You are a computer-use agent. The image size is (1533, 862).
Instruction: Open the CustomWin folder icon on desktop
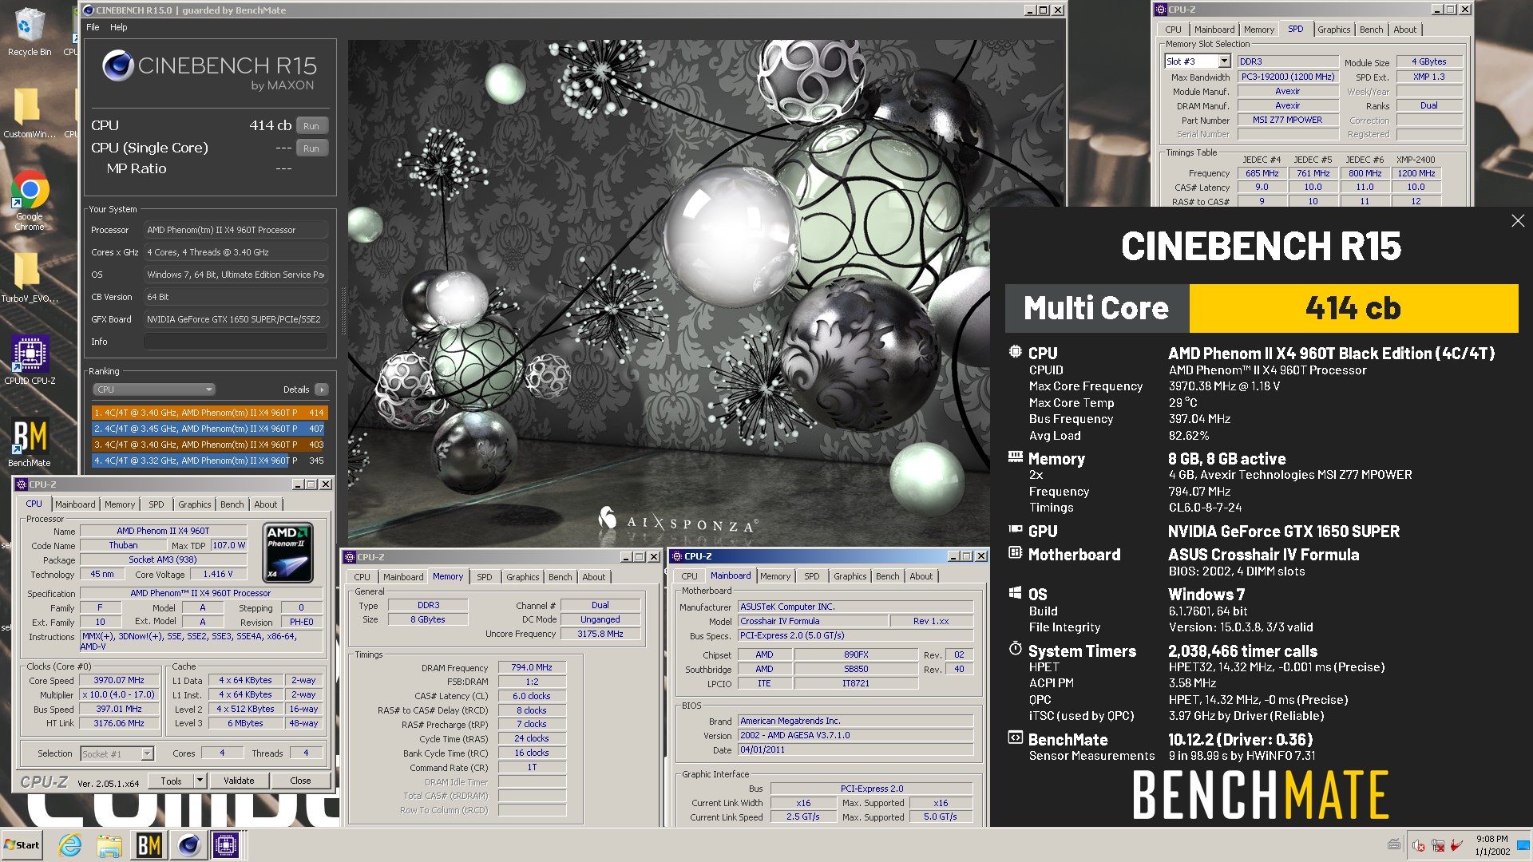point(30,112)
